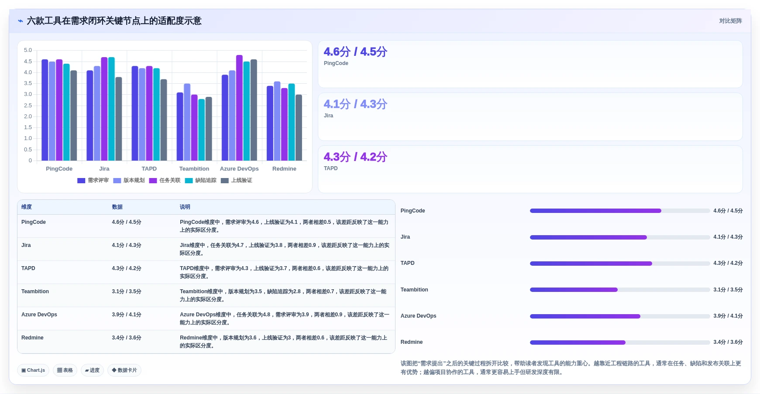Viewport: 760px width, 394px height.
Task: Click the Redmine progress bar
Action: pyautogui.click(x=620, y=342)
